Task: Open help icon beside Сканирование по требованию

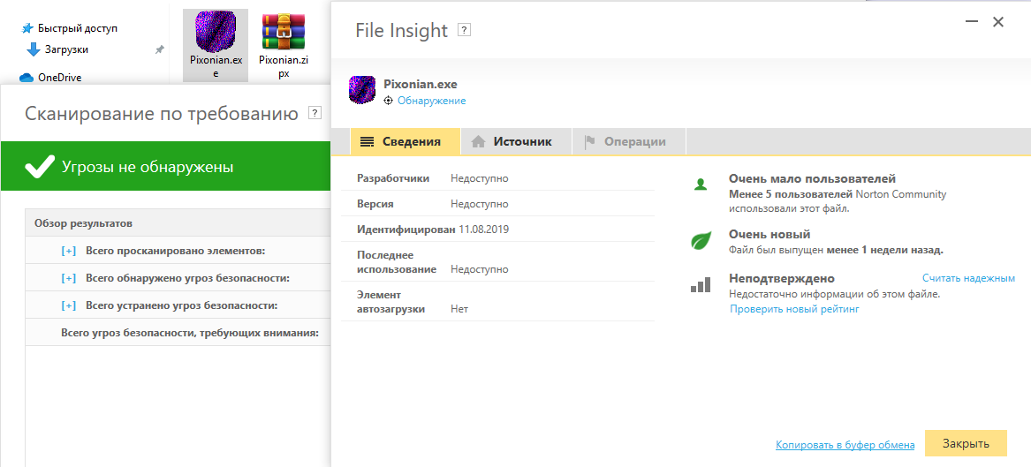Action: coord(315,113)
